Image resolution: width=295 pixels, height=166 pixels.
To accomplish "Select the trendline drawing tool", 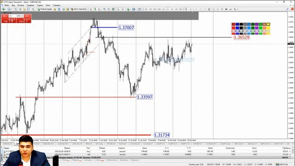I will [x=205, y=9].
